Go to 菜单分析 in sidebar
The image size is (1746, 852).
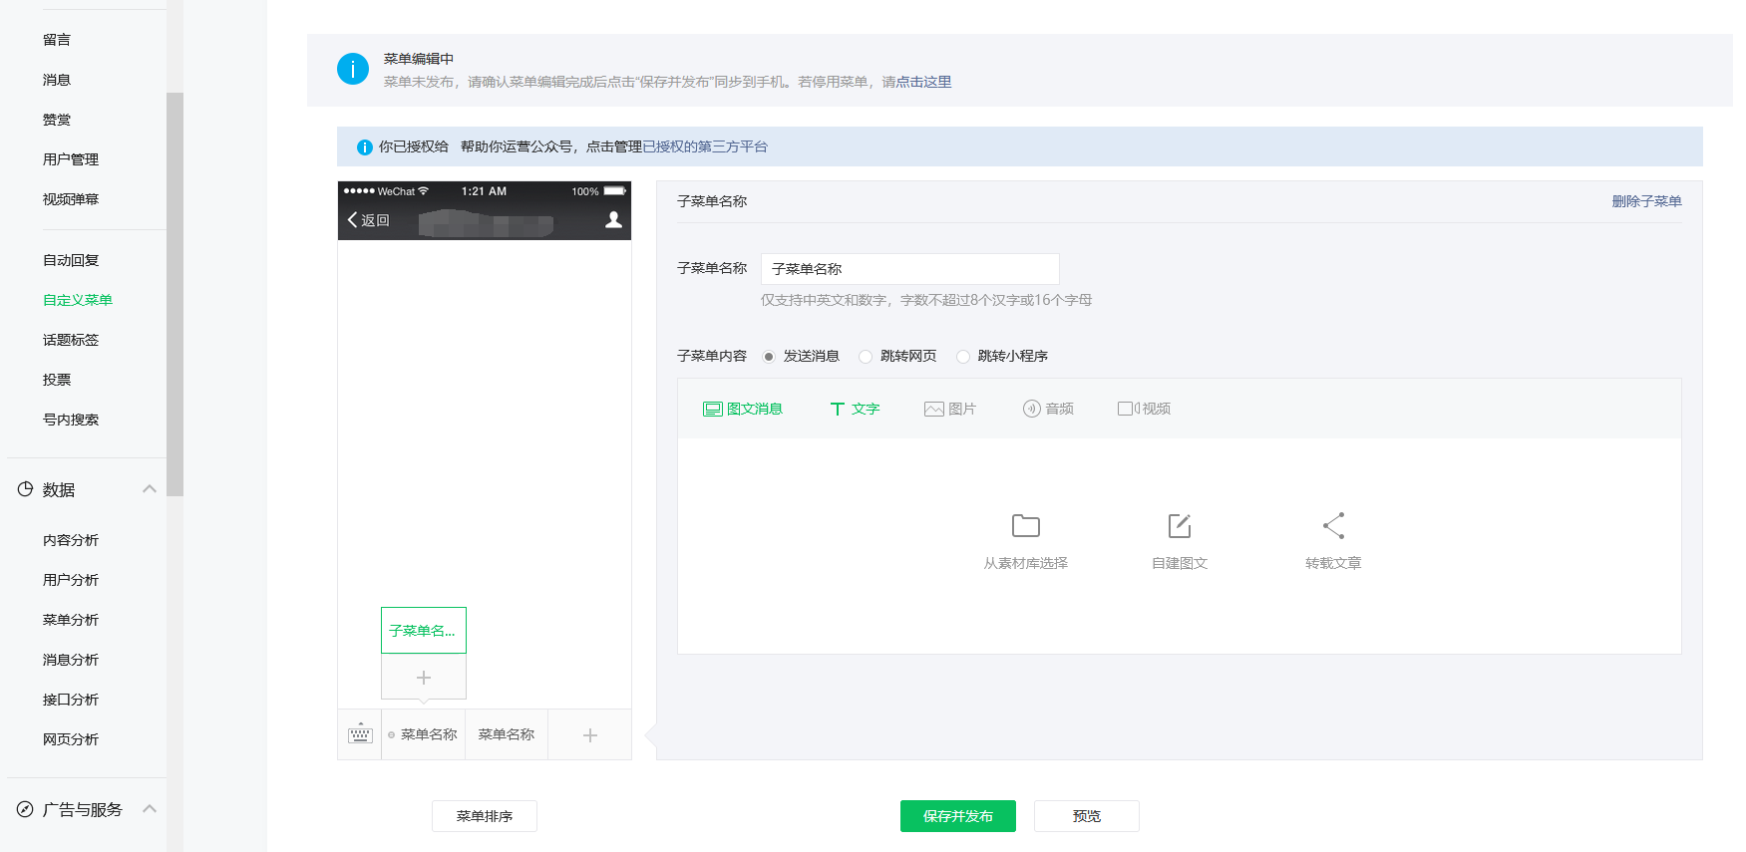point(71,620)
